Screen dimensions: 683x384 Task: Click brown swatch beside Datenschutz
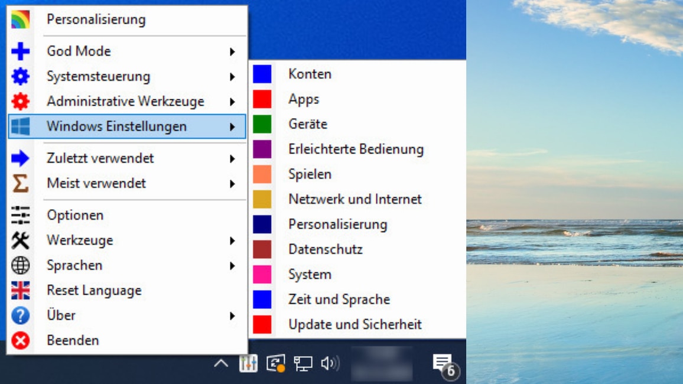tap(262, 249)
